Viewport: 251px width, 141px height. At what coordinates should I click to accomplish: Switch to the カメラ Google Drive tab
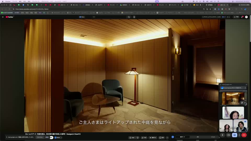click(x=186, y=5)
